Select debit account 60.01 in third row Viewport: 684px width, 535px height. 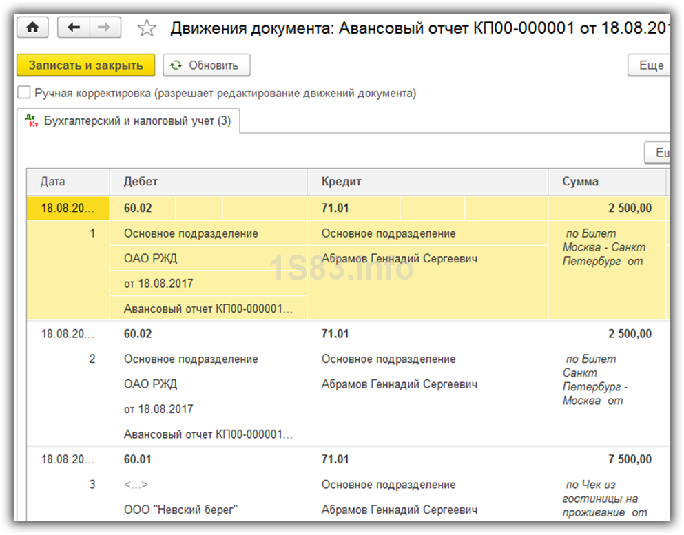138,459
